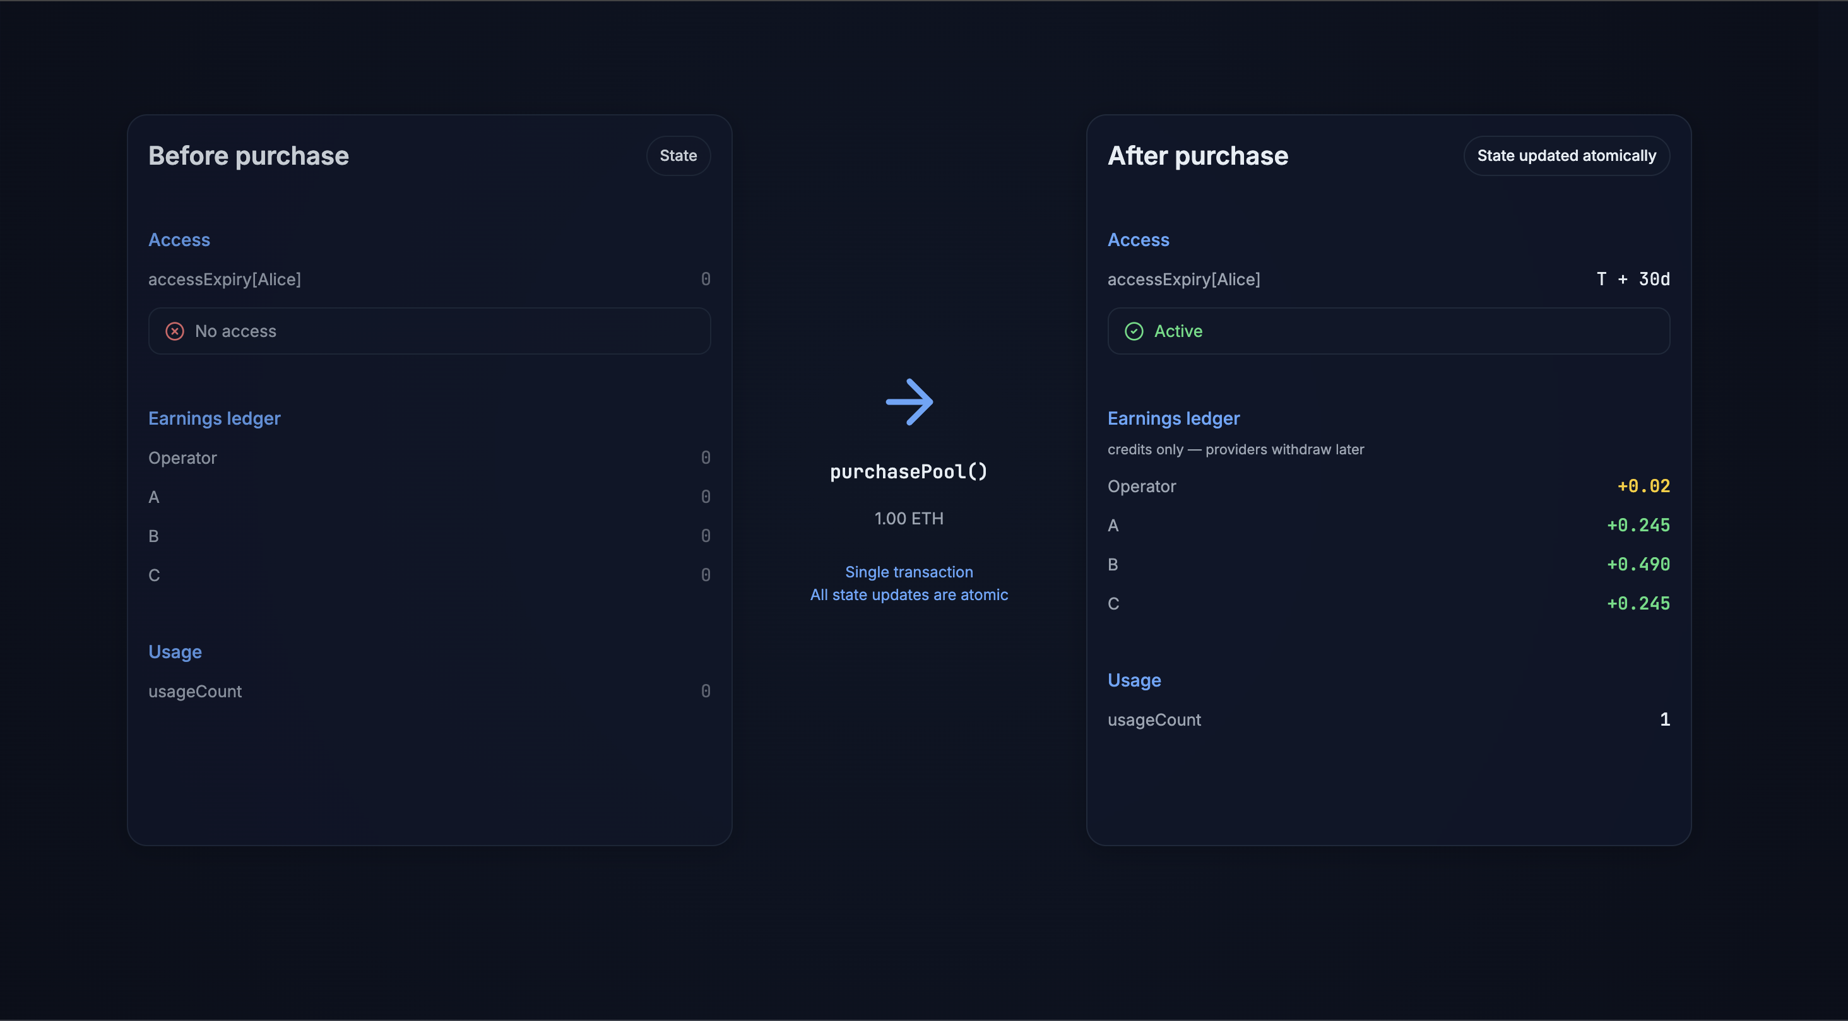Click the 1.00 ETH amount

pyautogui.click(x=908, y=518)
